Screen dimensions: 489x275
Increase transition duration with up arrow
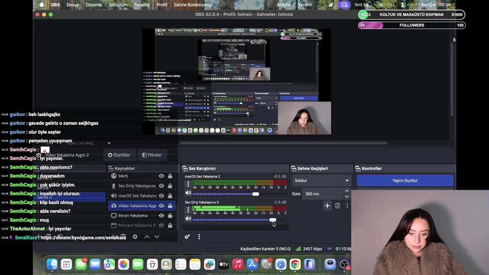point(347,191)
